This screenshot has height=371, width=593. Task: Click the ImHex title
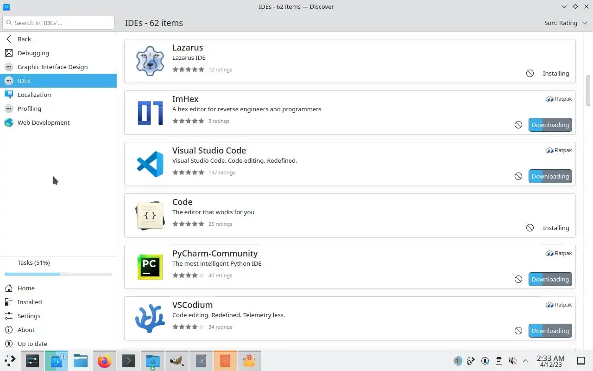click(185, 99)
